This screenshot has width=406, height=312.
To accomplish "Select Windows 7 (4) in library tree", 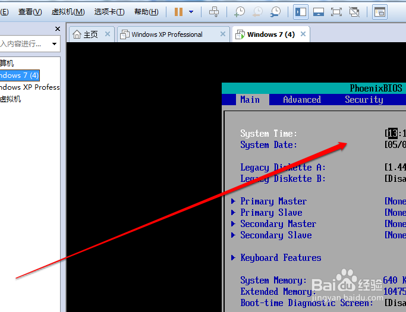I will coord(20,75).
